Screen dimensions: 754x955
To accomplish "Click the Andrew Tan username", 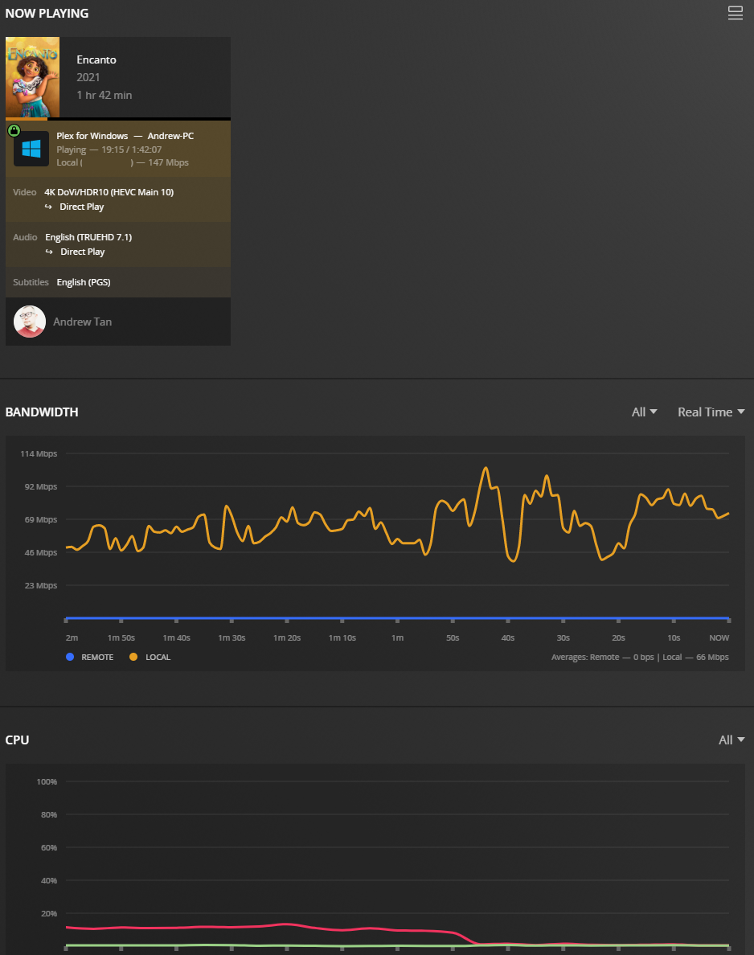I will tap(82, 322).
